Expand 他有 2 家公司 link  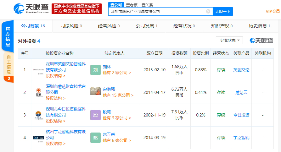tap(117, 73)
